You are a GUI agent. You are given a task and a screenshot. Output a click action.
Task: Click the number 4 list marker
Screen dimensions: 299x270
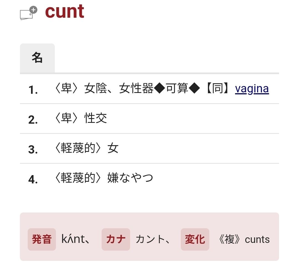point(33,180)
